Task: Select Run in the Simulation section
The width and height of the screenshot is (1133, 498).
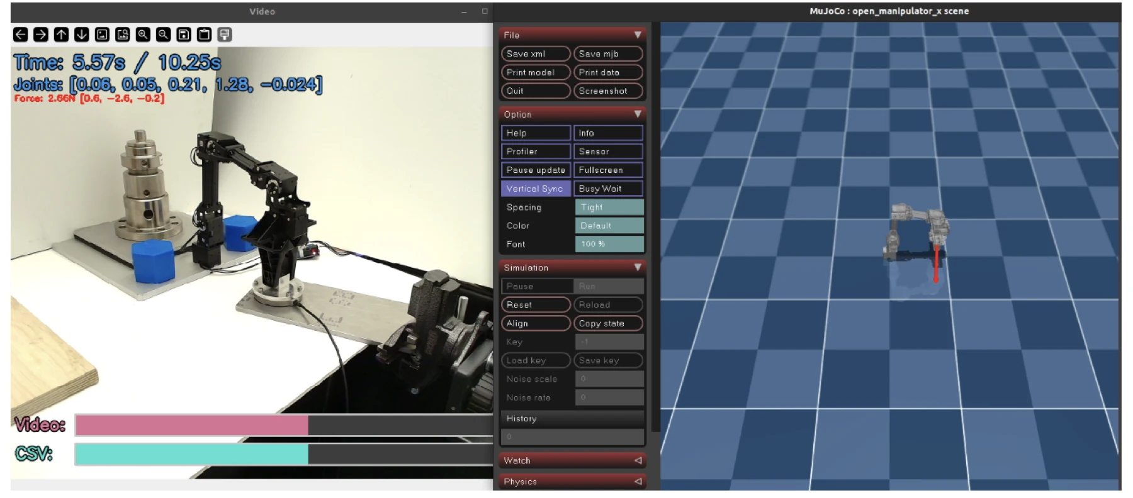Action: [608, 286]
